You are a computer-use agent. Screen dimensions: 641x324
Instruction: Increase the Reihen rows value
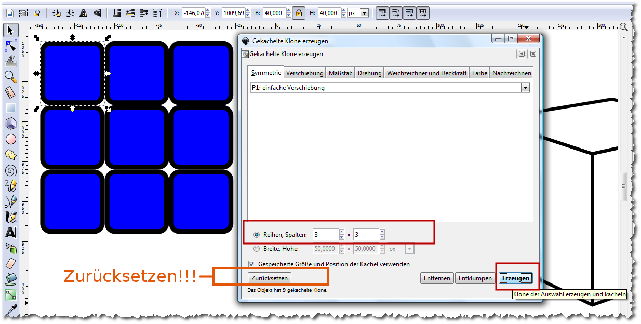tap(341, 232)
